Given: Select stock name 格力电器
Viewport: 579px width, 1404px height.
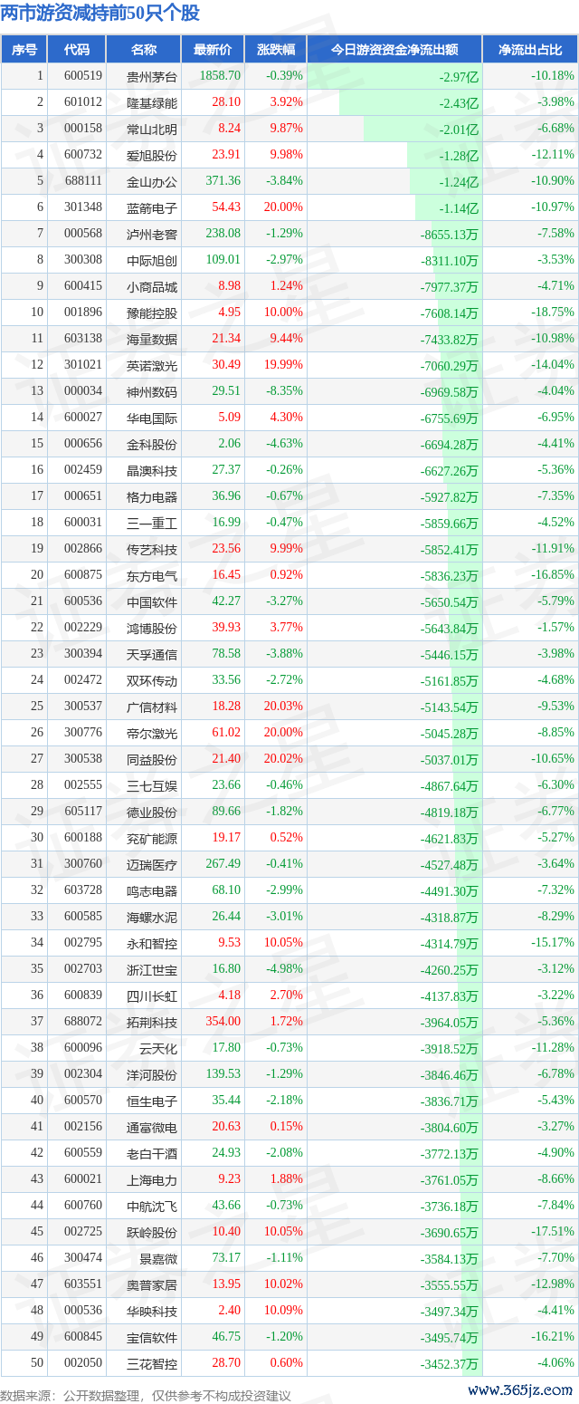Looking at the screenshot, I should click(x=152, y=496).
